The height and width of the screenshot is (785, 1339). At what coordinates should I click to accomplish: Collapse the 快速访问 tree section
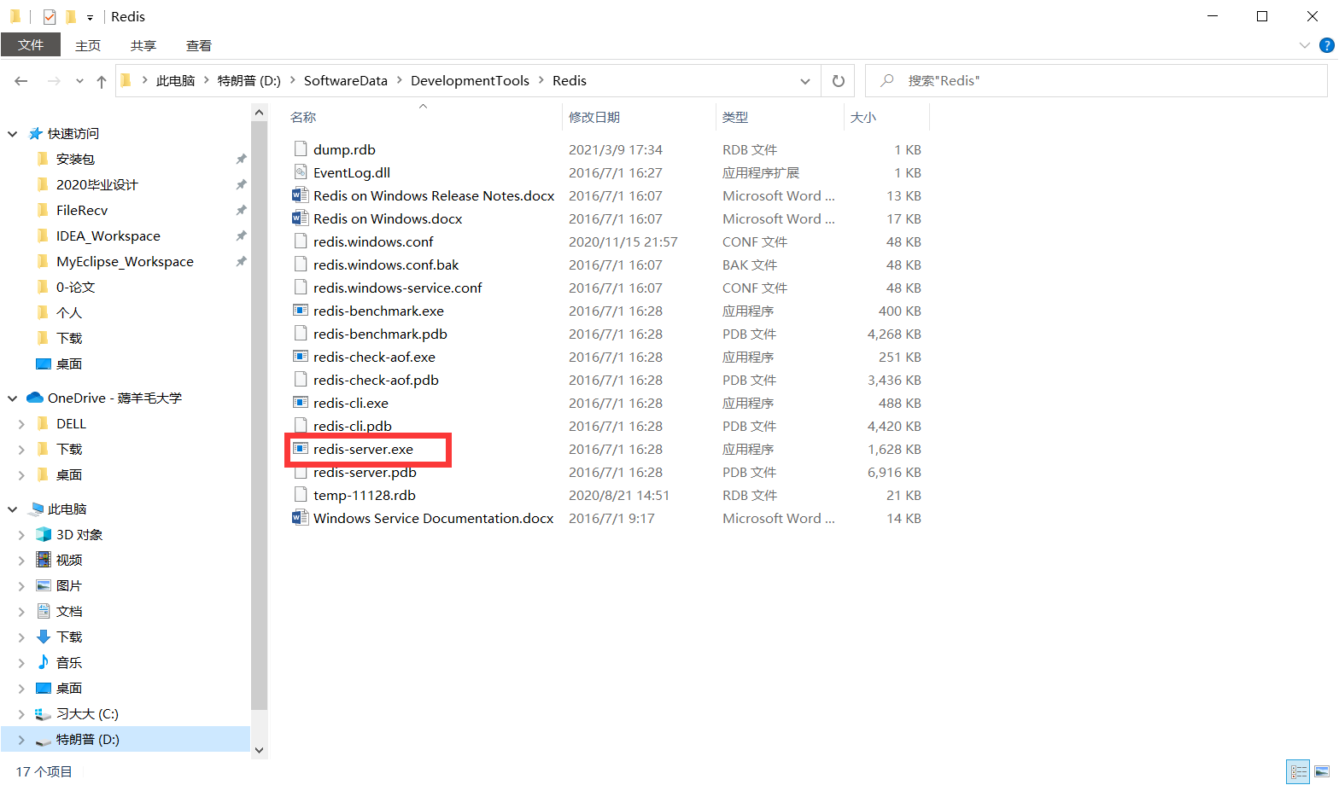pyautogui.click(x=13, y=134)
